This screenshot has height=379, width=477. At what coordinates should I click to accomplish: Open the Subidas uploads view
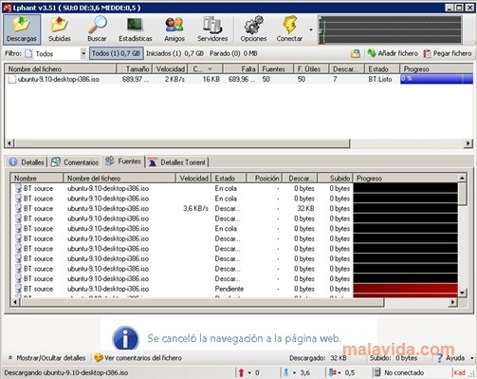(x=60, y=29)
